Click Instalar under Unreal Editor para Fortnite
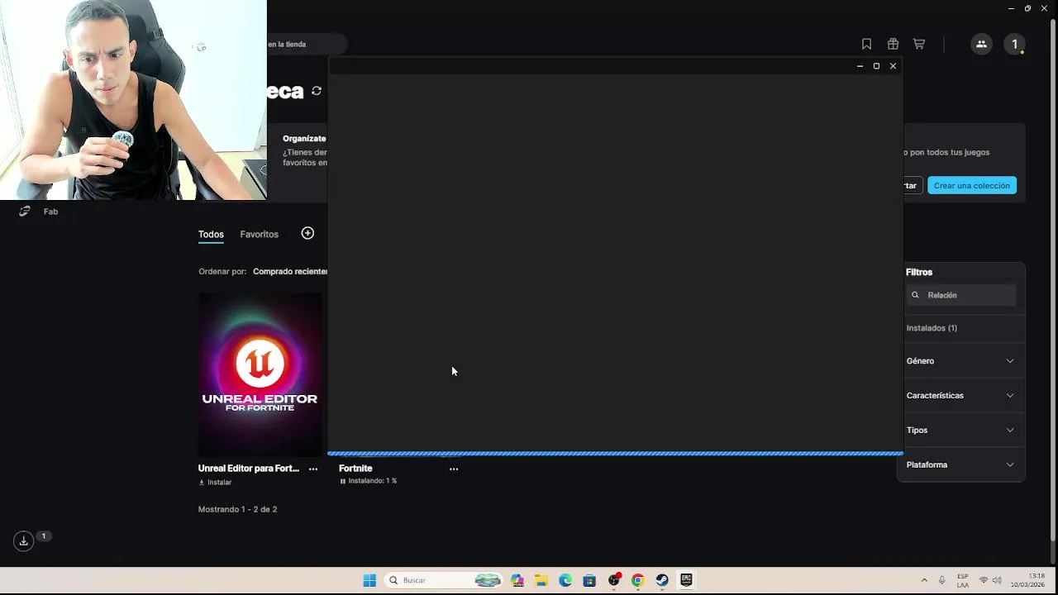This screenshot has height=595, width=1058. coord(216,483)
